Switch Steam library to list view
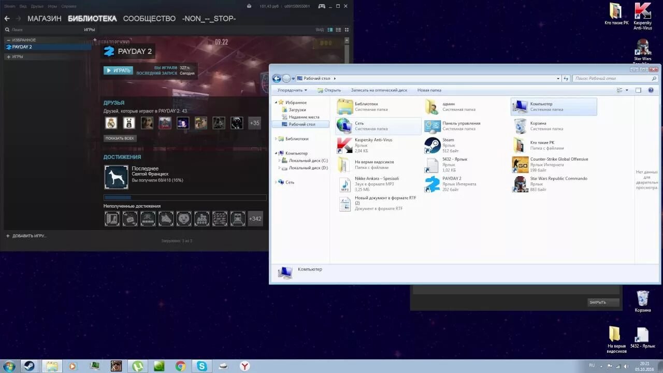Screen dimensions: 663x373 pyautogui.click(x=338, y=30)
